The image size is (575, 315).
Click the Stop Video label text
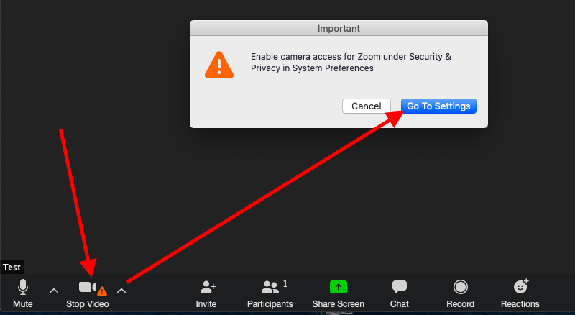click(88, 304)
